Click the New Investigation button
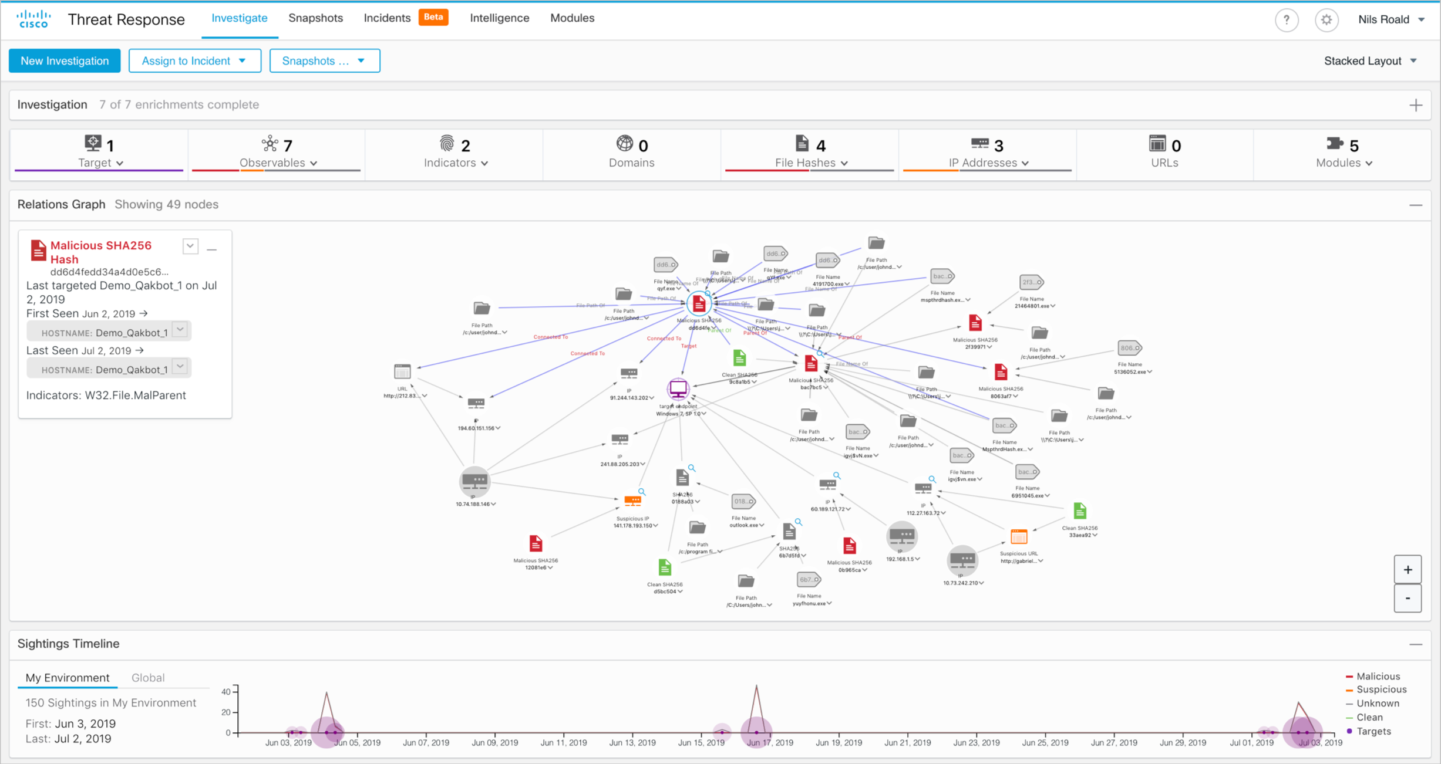Image resolution: width=1441 pixels, height=764 pixels. point(65,61)
